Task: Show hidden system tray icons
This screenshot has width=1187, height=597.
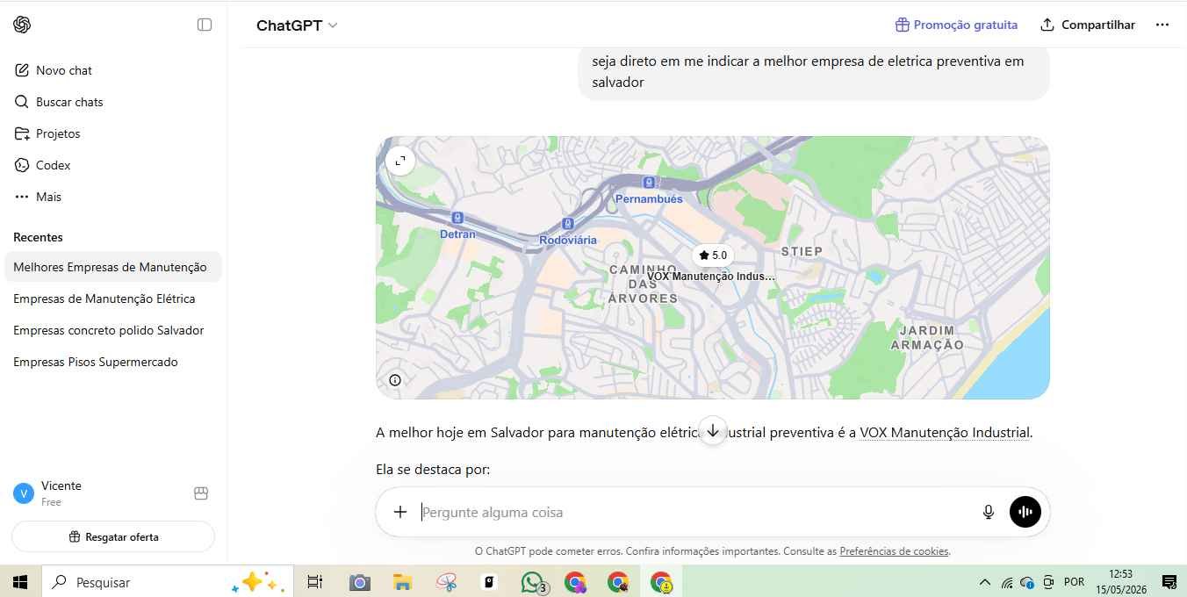Action: click(985, 582)
